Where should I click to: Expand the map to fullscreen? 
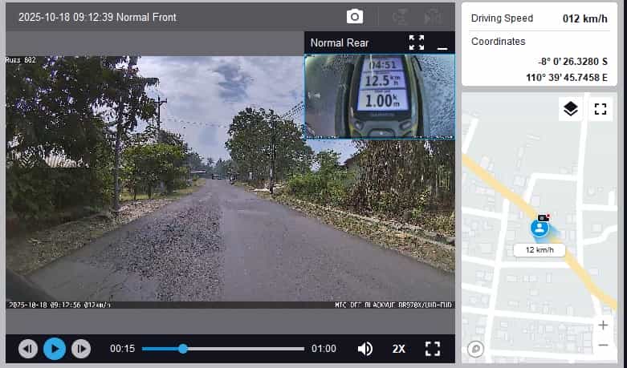pyautogui.click(x=600, y=109)
